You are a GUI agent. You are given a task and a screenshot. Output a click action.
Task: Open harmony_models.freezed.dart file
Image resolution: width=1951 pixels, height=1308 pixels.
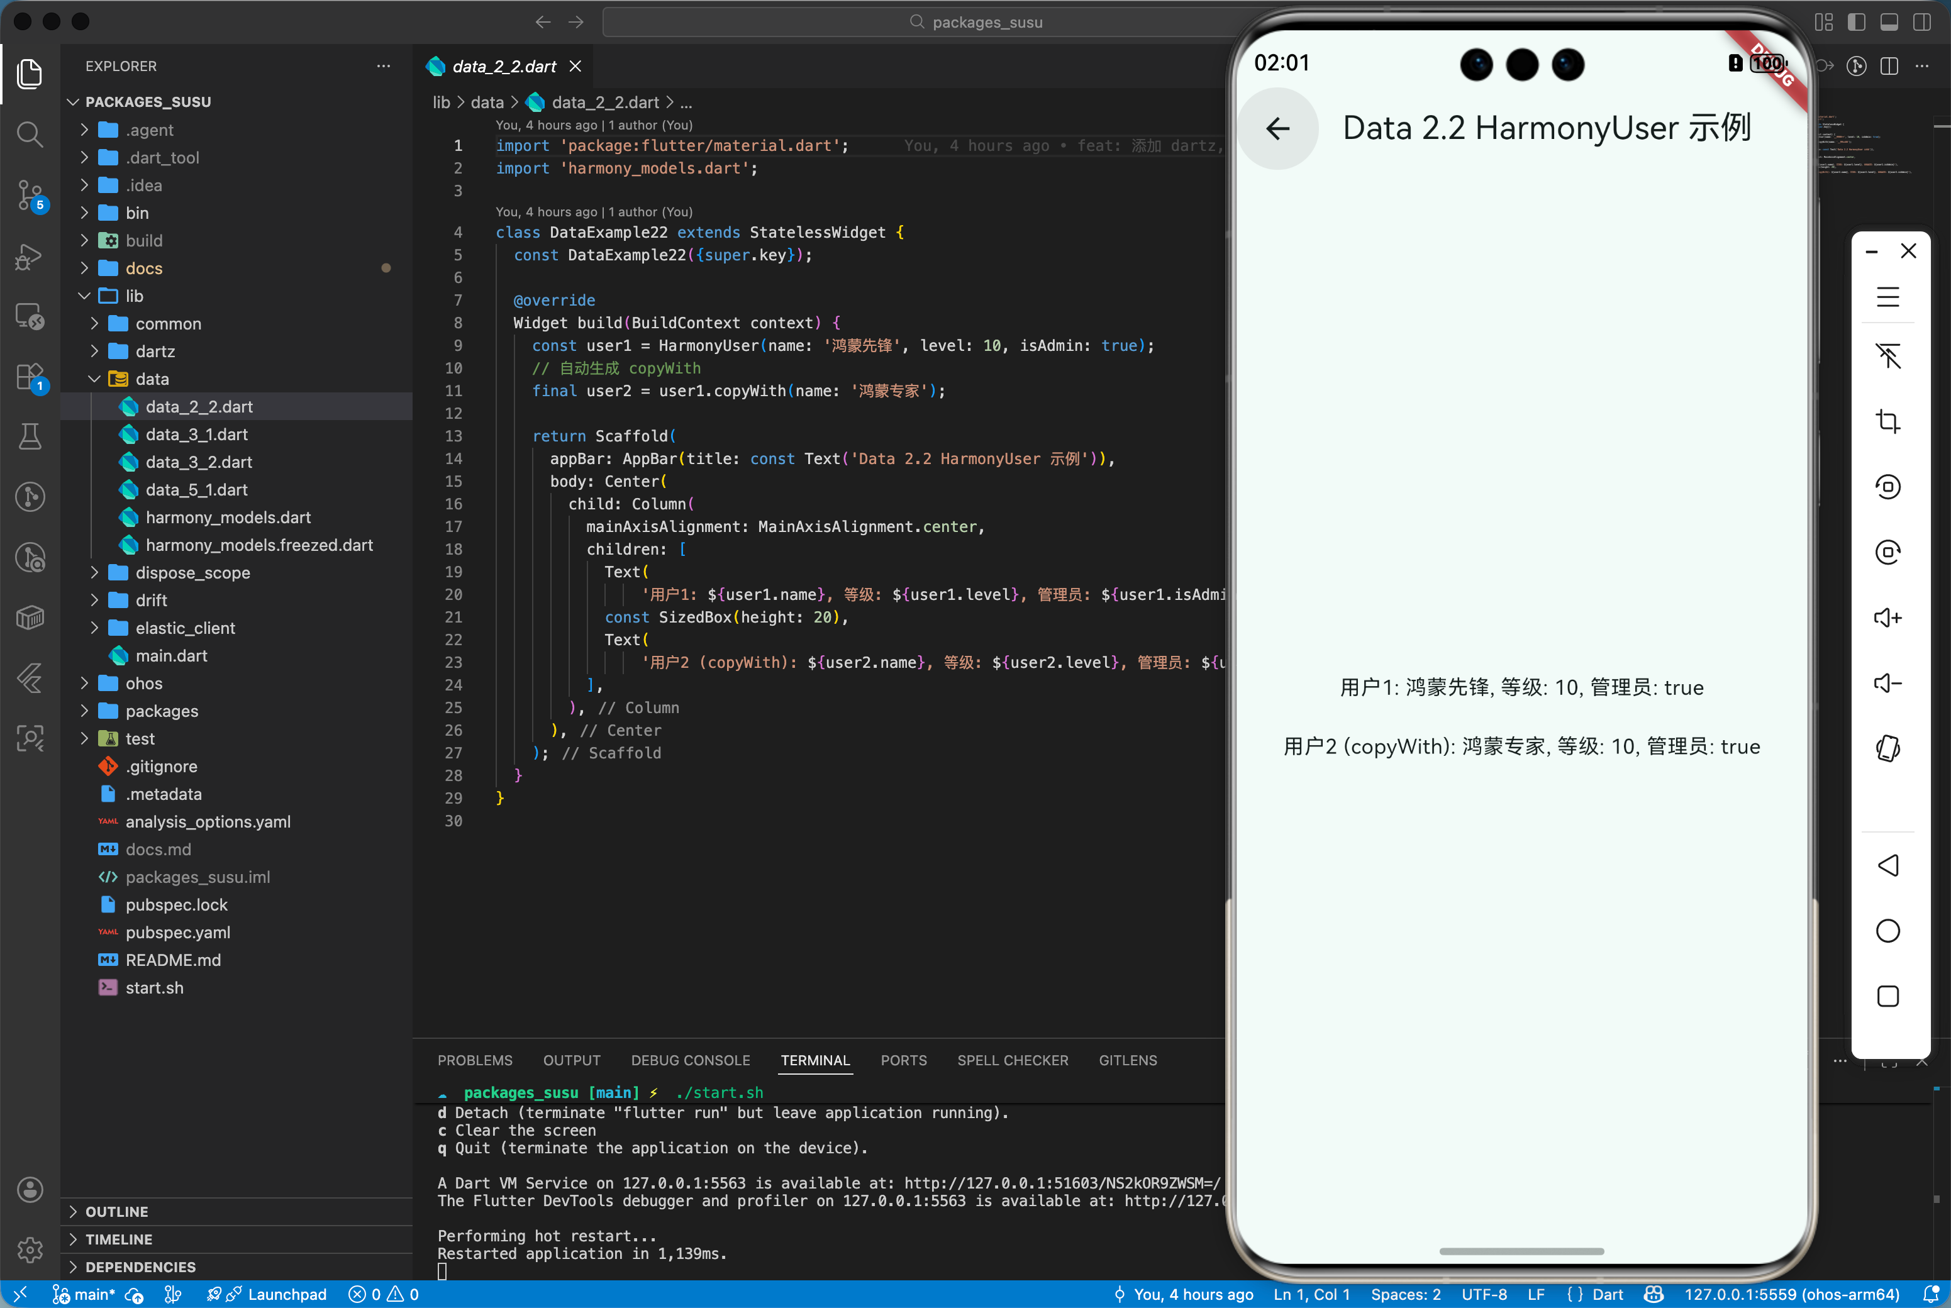point(258,545)
